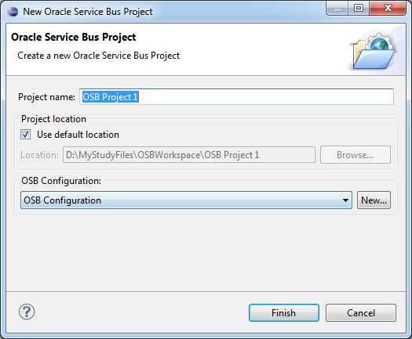Select the OSB Configuration combo box
The width and height of the screenshot is (412, 339).
click(x=186, y=200)
